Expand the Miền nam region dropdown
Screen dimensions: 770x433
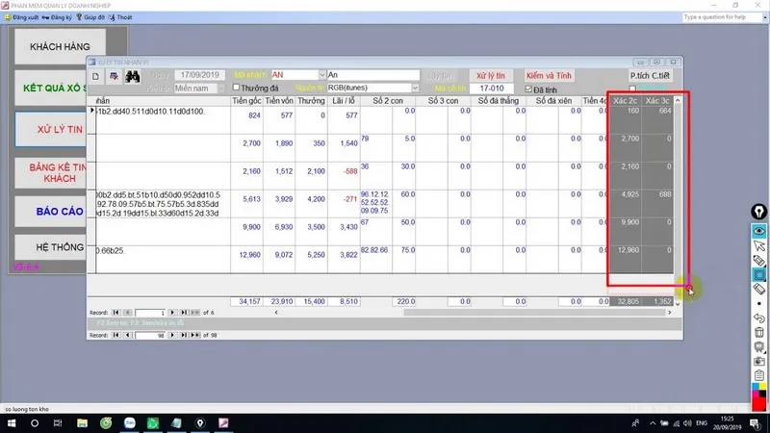tap(220, 89)
